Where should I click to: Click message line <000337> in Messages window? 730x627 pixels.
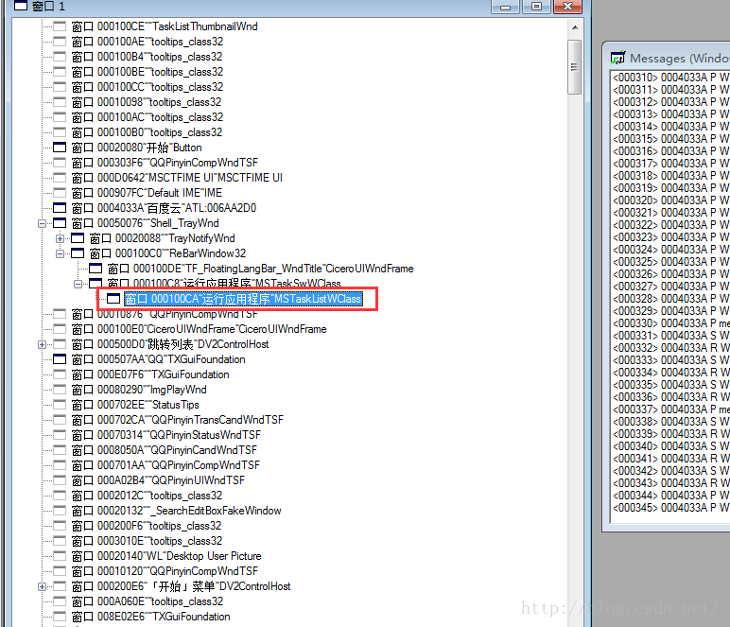pyautogui.click(x=670, y=409)
